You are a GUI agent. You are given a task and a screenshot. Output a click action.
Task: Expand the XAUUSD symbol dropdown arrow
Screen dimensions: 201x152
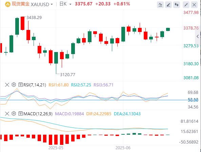pyautogui.click(x=52, y=4)
